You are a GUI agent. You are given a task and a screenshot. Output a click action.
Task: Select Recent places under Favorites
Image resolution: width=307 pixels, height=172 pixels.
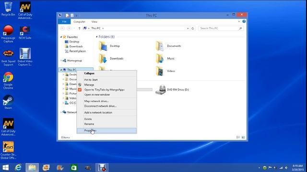[75, 51]
